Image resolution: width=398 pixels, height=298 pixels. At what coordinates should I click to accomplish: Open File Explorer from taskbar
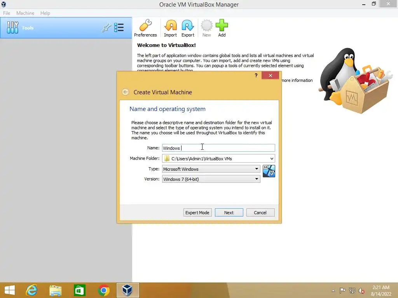55,290
